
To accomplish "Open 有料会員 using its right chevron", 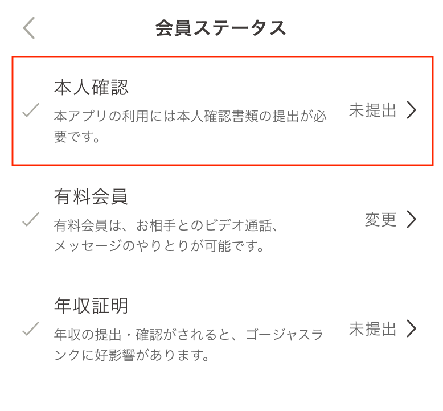I will (412, 220).
